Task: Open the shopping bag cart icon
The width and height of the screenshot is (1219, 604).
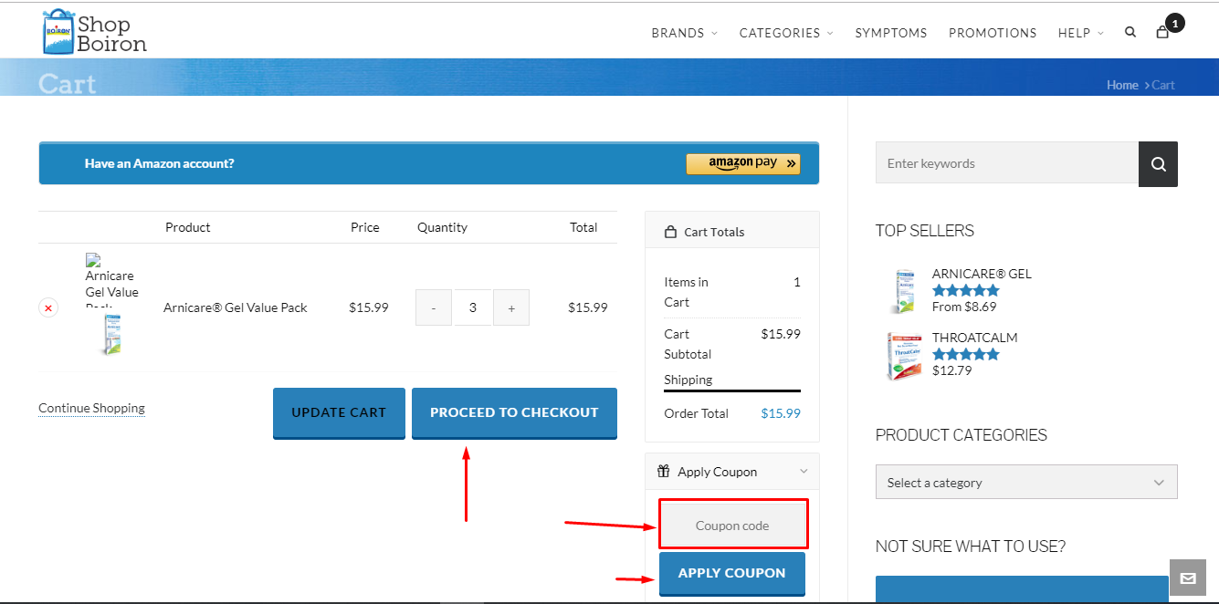Action: pos(1162,32)
